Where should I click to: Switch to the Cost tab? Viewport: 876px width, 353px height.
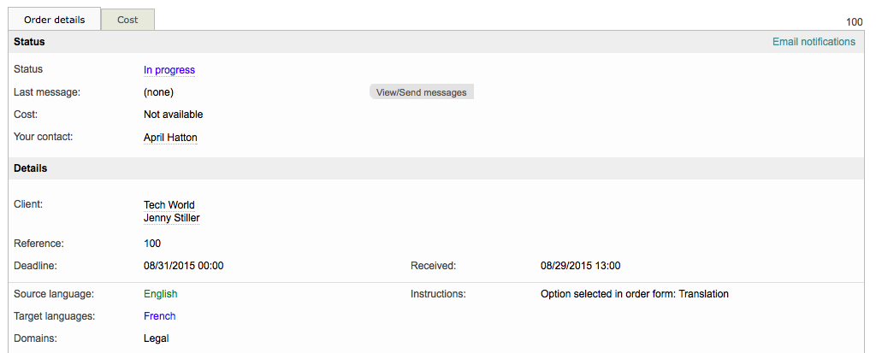coord(127,20)
